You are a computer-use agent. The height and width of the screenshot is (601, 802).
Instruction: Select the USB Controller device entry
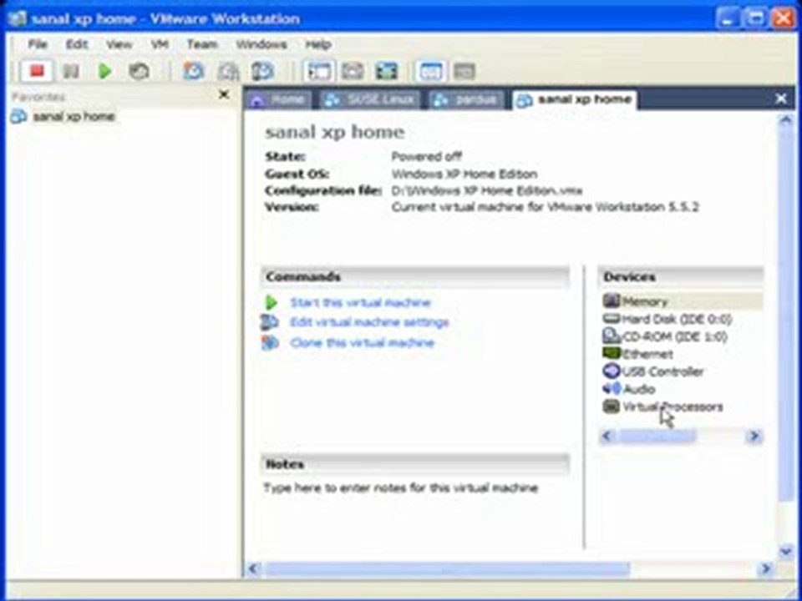662,371
